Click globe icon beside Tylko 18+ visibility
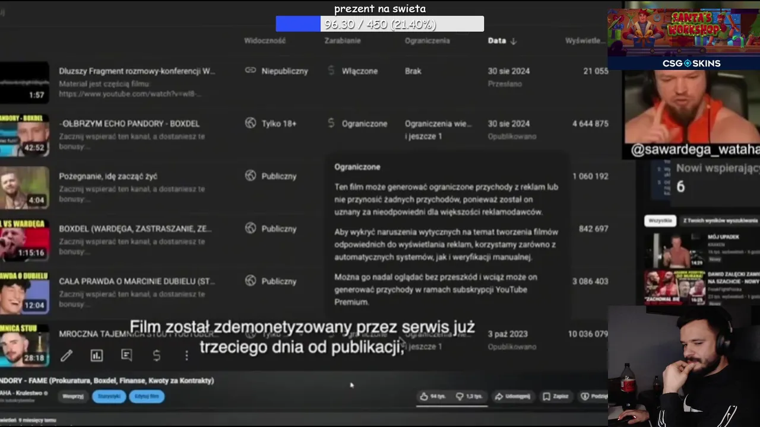760x427 pixels. pyautogui.click(x=251, y=123)
